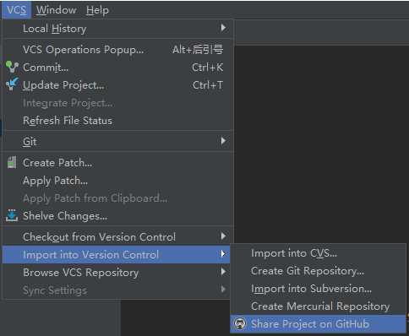This screenshot has width=409, height=336.
Task: Open the Window menu
Action: (x=57, y=10)
